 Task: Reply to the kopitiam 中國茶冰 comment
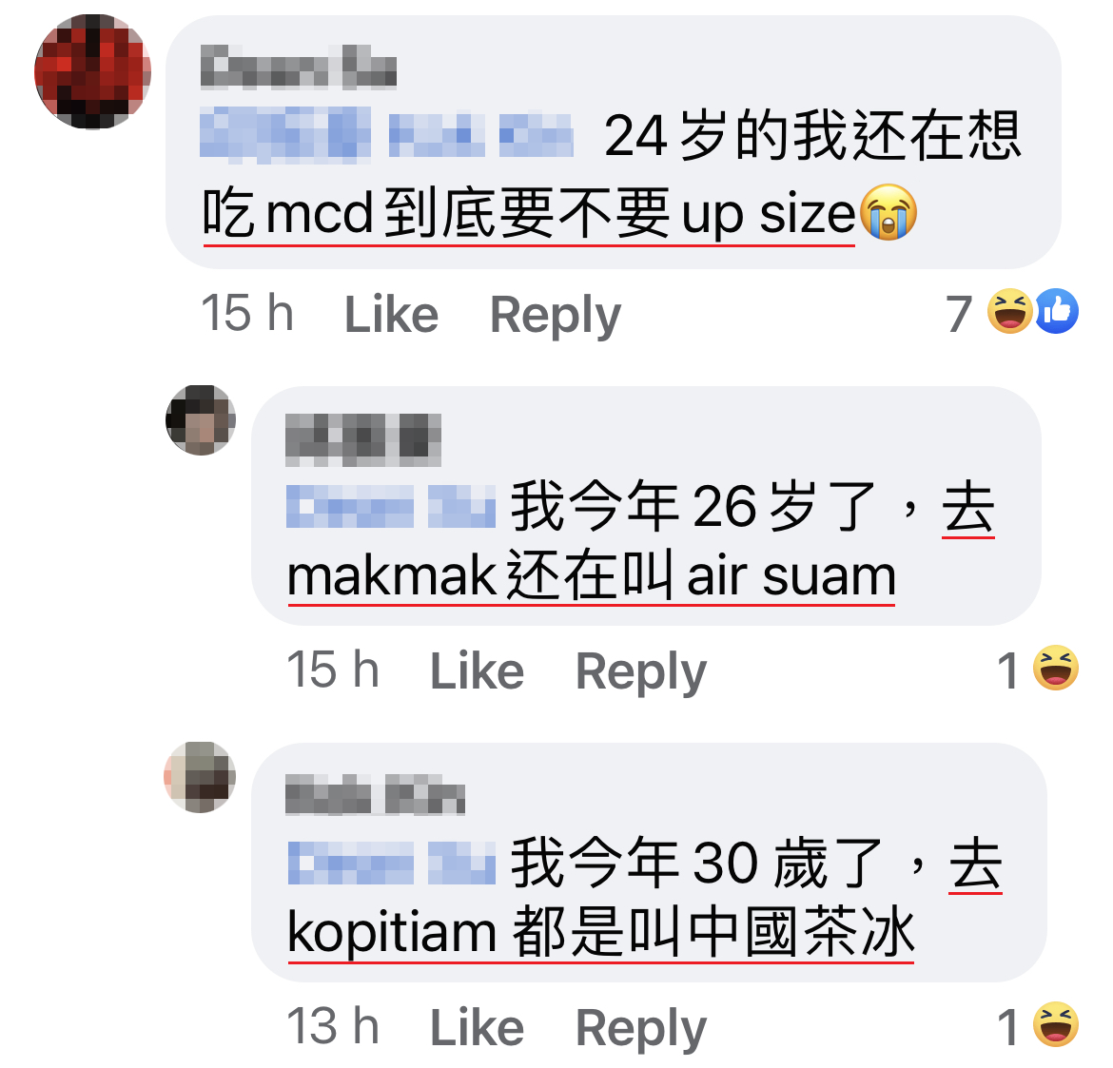(641, 1028)
